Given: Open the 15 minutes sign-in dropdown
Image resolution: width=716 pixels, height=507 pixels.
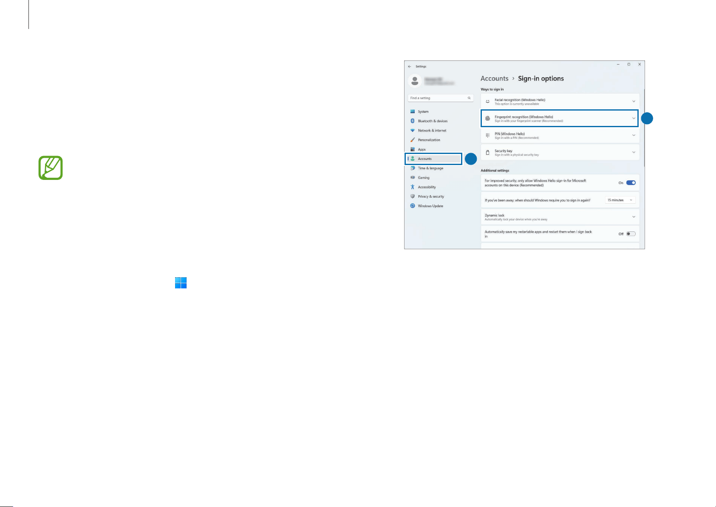Looking at the screenshot, I should (620, 200).
